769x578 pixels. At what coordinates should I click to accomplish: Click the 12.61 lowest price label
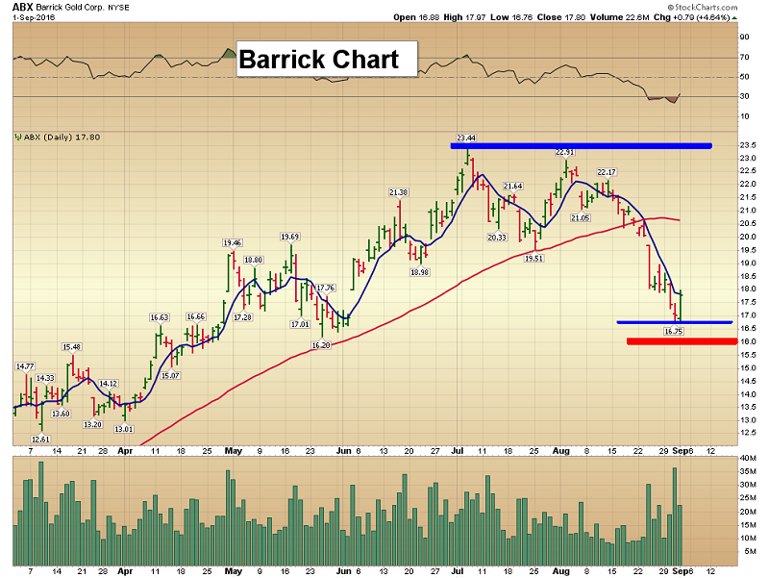point(40,440)
